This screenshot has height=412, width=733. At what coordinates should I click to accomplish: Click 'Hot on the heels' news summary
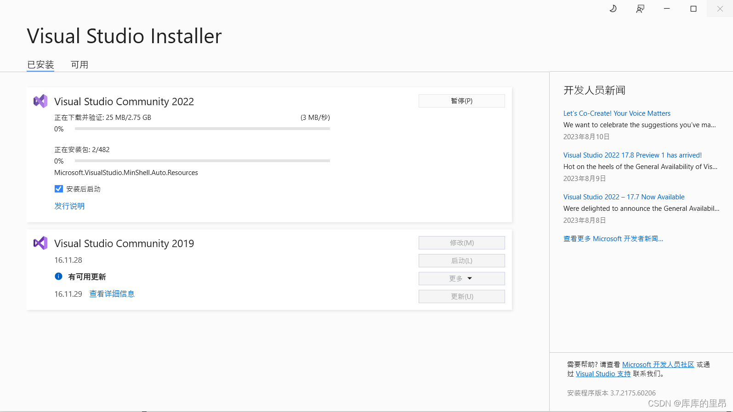point(640,167)
